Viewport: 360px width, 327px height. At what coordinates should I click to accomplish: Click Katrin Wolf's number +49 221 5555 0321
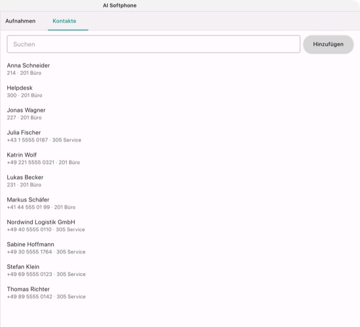(30, 162)
